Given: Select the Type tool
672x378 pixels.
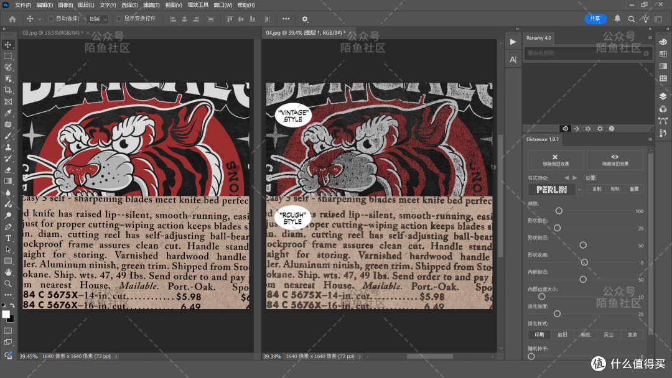Looking at the screenshot, I should [x=8, y=238].
